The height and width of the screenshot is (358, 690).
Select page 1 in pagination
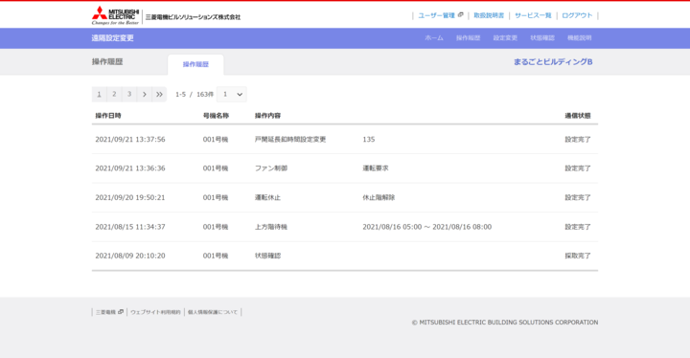click(x=99, y=94)
